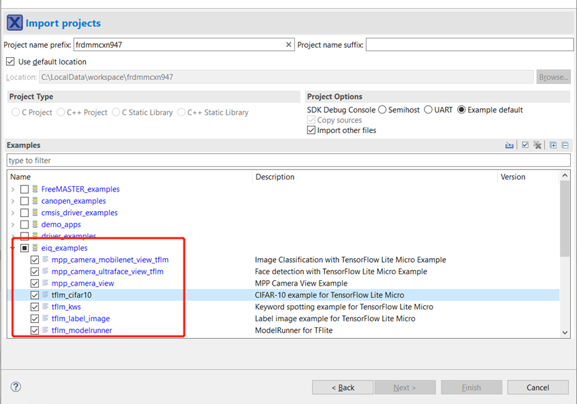The image size is (577, 404).
Task: Click 'CIFAR-10 example for TensorFlow Lite Micro' description
Action: coord(329,295)
